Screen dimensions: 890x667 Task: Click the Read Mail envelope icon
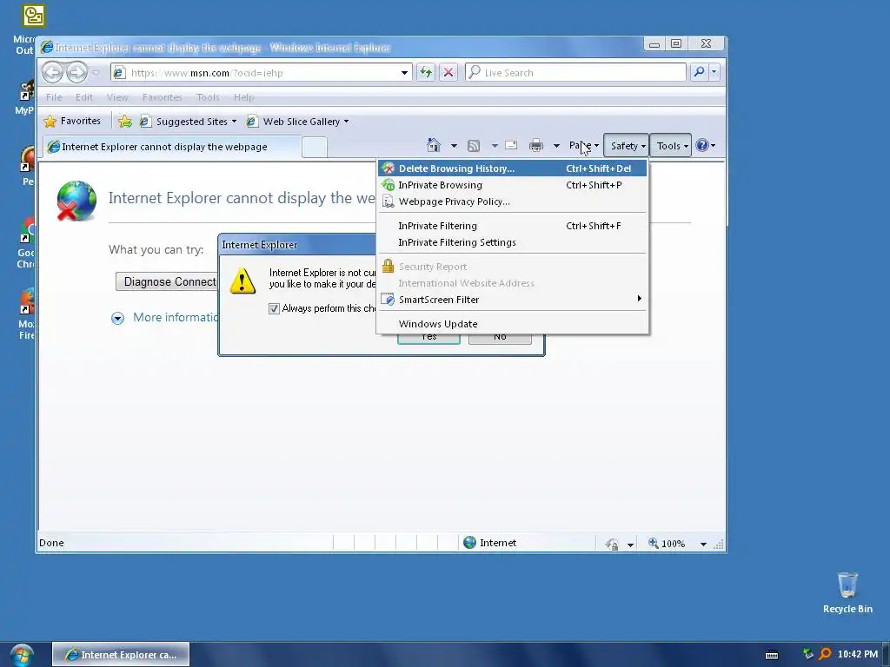[x=511, y=145]
